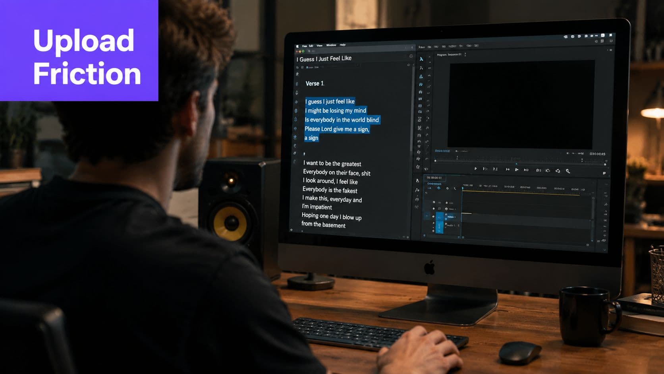Click the yellow work area bar
This screenshot has height=374, width=664.
point(520,193)
